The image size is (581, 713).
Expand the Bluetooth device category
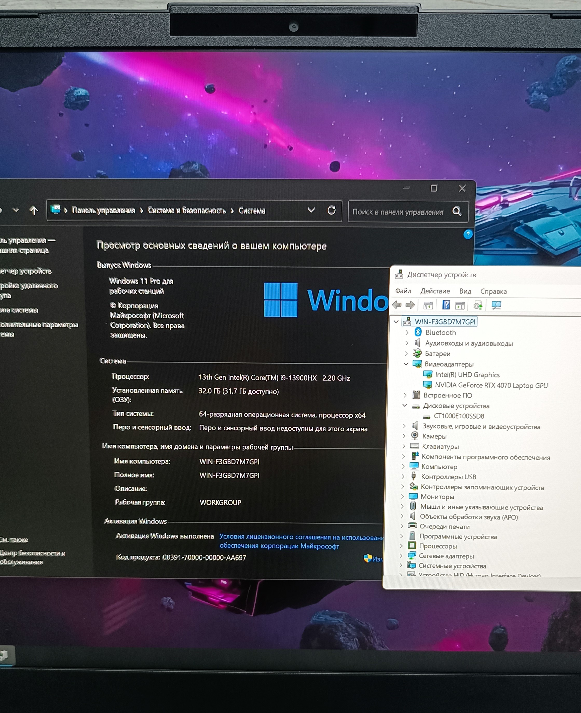[x=407, y=332]
